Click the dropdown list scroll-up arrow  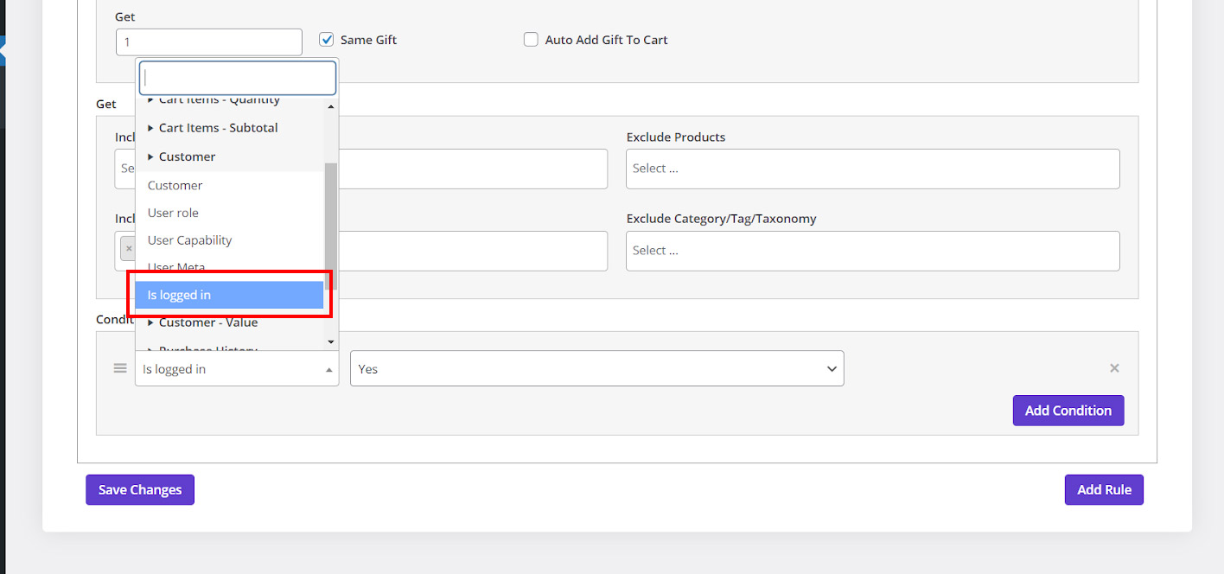tap(330, 107)
